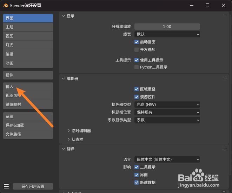The height and width of the screenshot is (193, 232).
Task: Toggle the 区域重叠 checkbox
Action: (x=137, y=89)
